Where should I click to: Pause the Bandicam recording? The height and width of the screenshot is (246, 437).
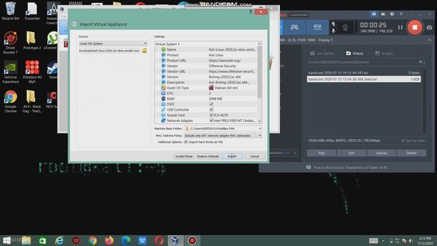[x=400, y=27]
